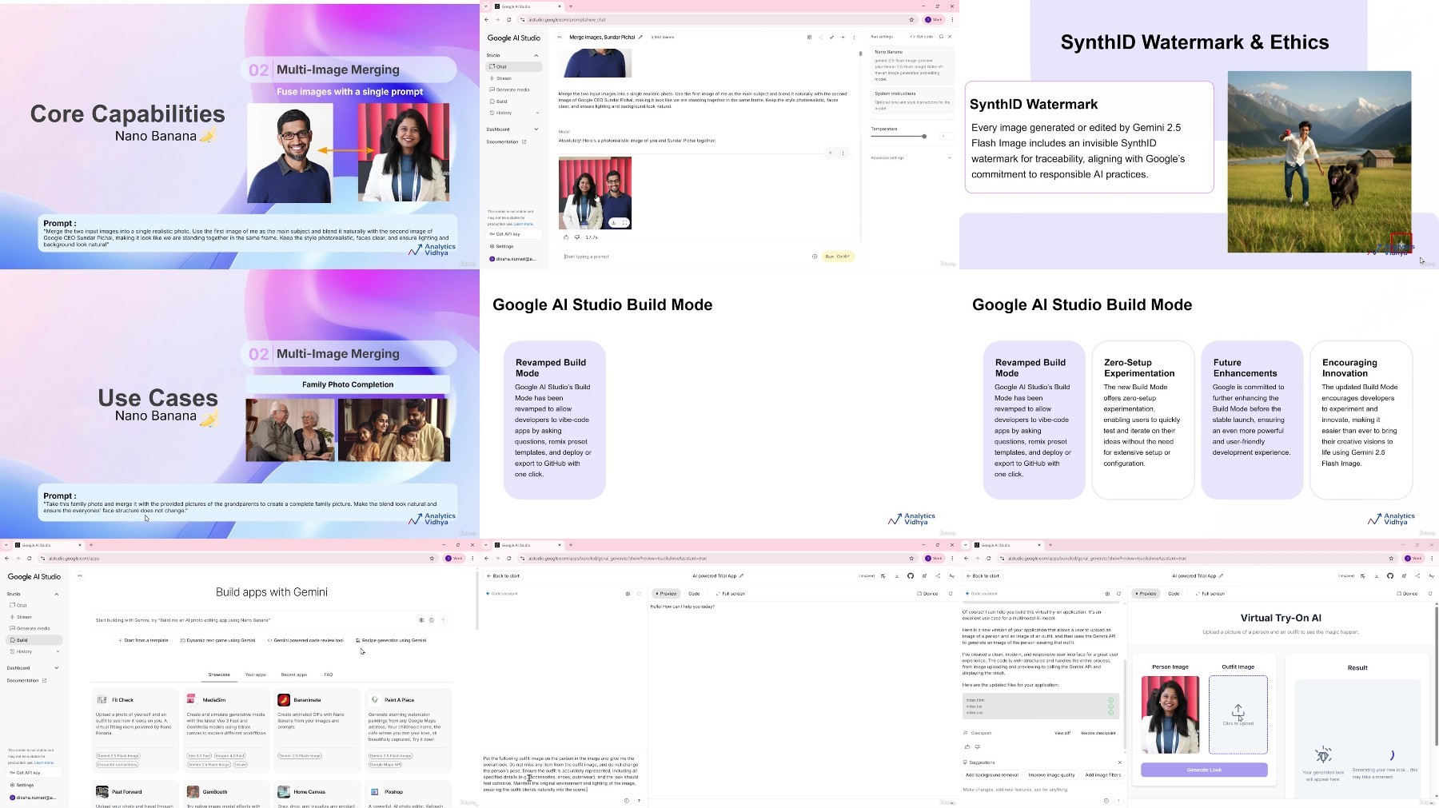Reload the page in the Merge Images chat window
The width and height of the screenshot is (1439, 808).
(x=508, y=19)
